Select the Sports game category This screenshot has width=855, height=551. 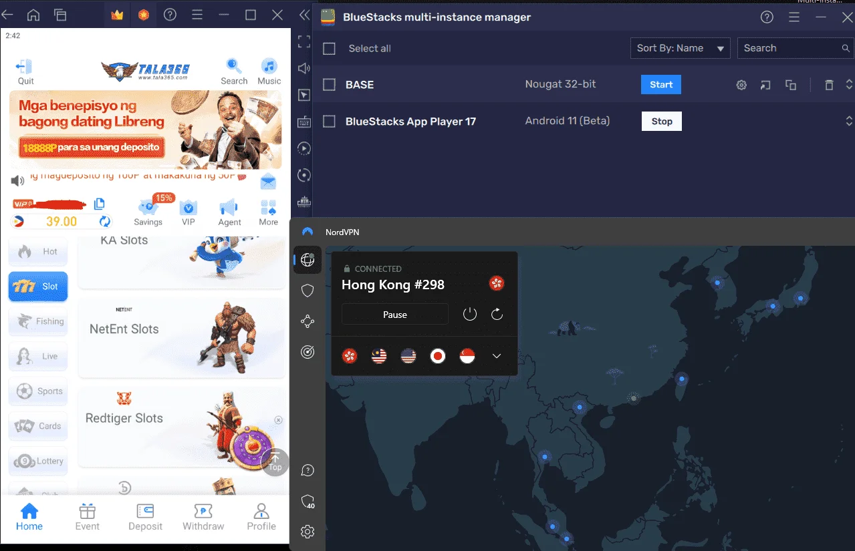[x=38, y=391]
